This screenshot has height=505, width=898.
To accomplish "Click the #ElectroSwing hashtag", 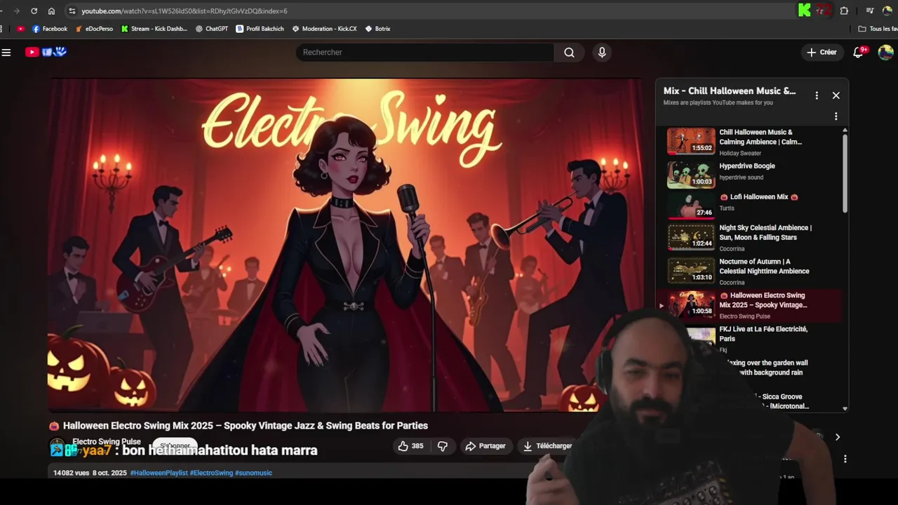I will coord(211,473).
